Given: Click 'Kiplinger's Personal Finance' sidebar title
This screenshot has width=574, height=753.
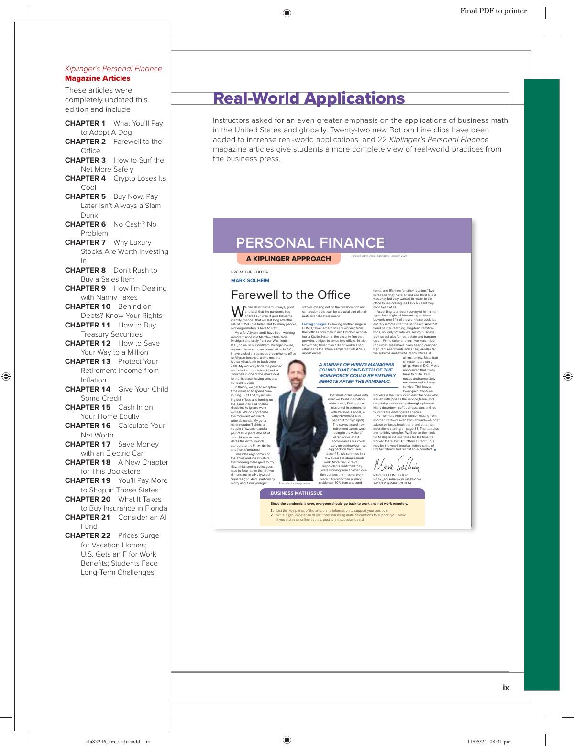Looking at the screenshot, I should click(113, 69).
